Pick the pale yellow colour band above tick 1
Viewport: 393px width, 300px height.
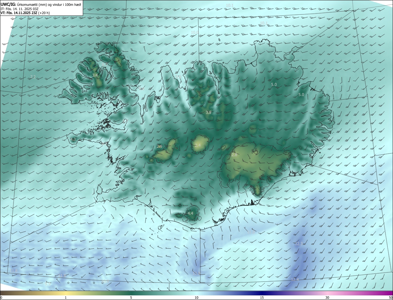point(66,293)
